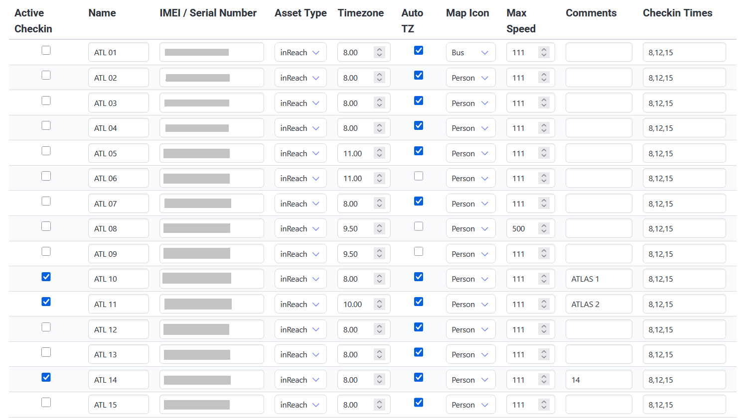Increase timezone stepper in ATL 11 row

click(x=379, y=302)
